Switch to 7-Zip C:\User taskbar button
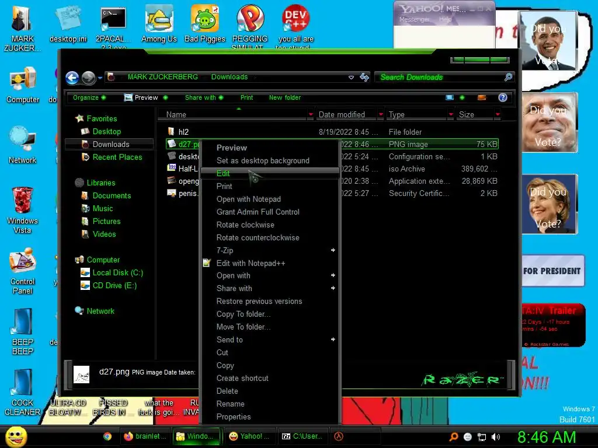Viewport: 598px width, 448px height. [x=302, y=436]
